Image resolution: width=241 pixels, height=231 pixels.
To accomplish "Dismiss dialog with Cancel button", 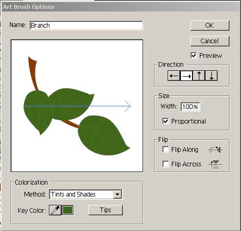I will pyautogui.click(x=210, y=41).
